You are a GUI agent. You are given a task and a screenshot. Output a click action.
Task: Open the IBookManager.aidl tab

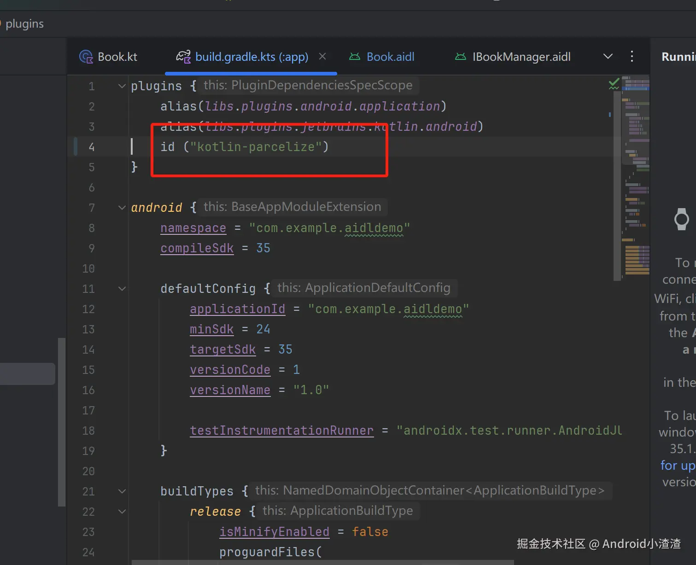[513, 57]
